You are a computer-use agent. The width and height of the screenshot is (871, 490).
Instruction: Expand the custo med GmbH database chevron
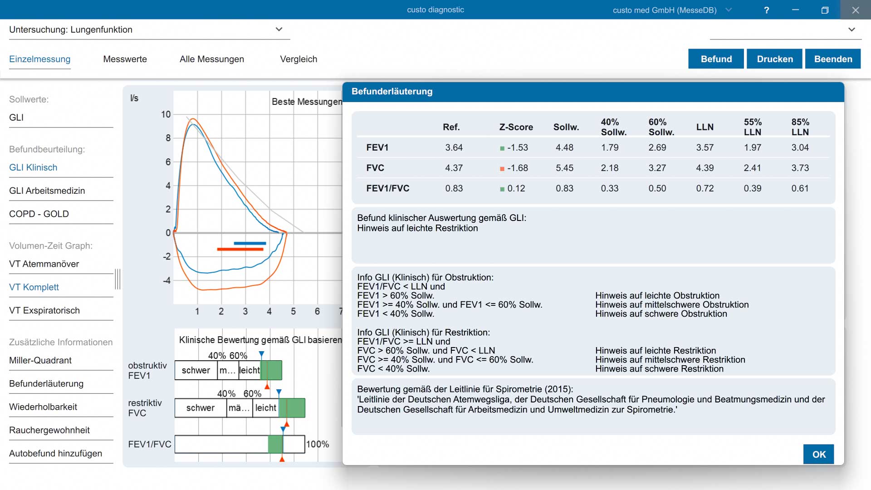pos(729,10)
